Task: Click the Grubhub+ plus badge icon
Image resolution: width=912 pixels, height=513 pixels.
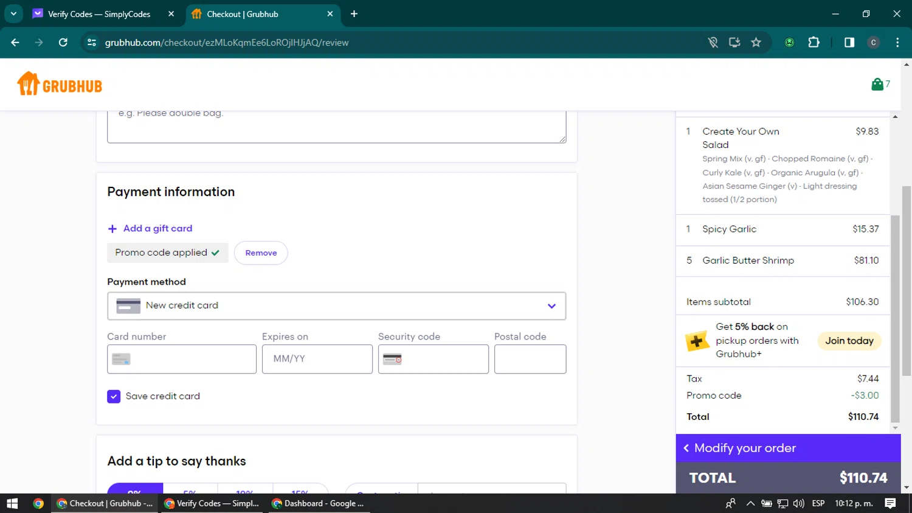Action: click(697, 341)
